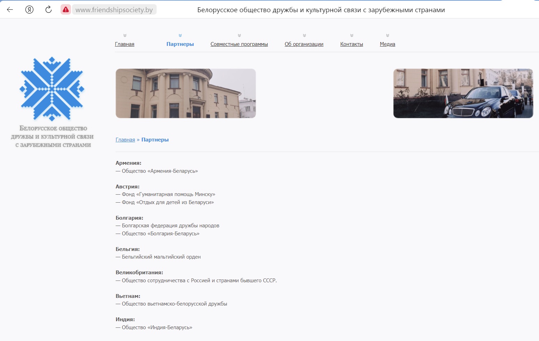Click the Индия: heading

coord(125,319)
